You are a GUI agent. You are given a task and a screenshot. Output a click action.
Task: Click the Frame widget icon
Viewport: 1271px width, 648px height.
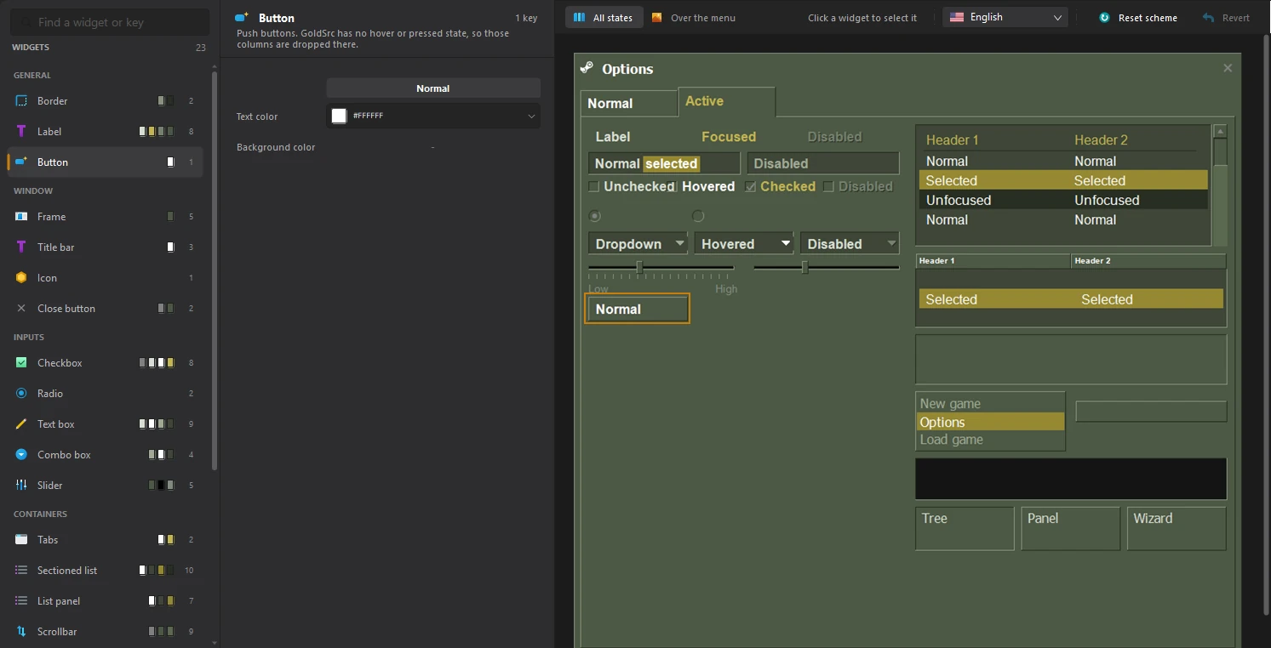coord(21,216)
